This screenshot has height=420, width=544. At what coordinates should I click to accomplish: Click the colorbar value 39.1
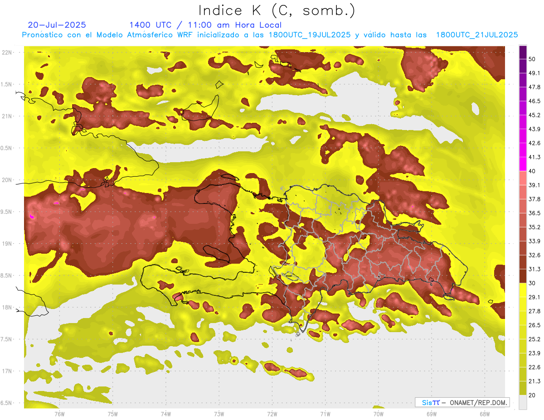pos(534,185)
